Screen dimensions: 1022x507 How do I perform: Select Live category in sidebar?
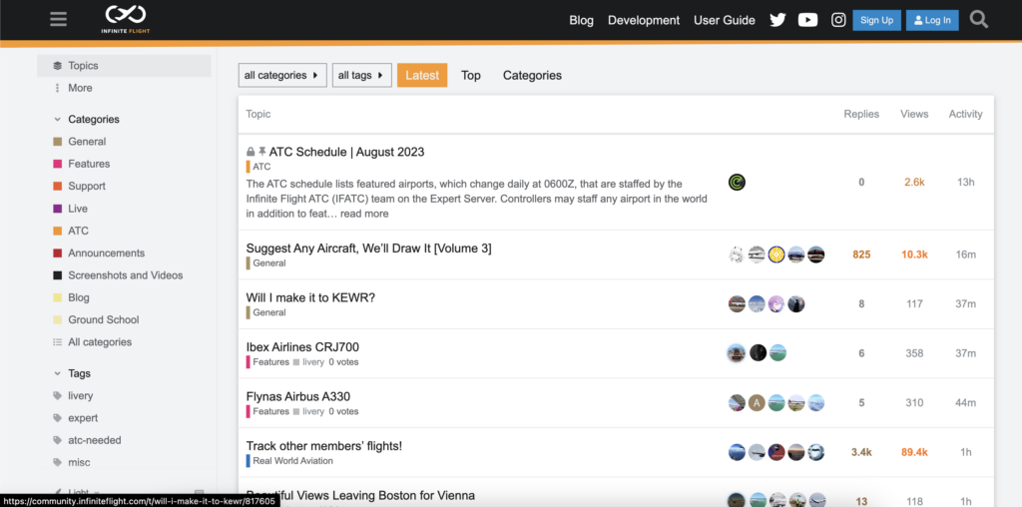click(78, 209)
